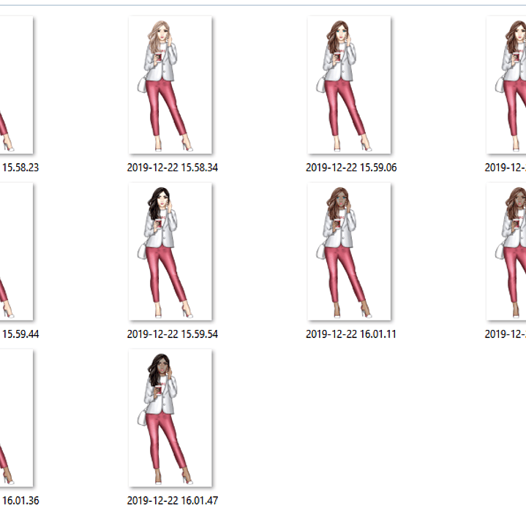Select the truncated label ending 16.01.36
The height and width of the screenshot is (526, 526).
[x=20, y=501]
